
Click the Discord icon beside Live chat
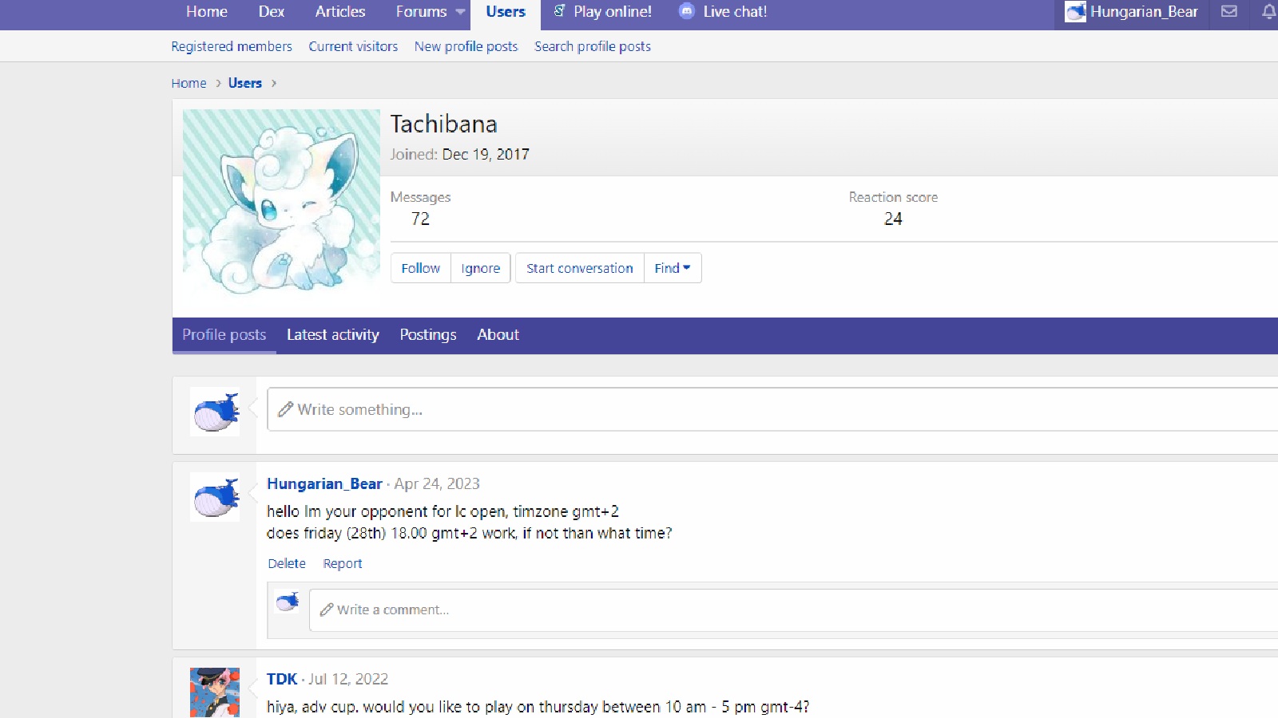(686, 11)
